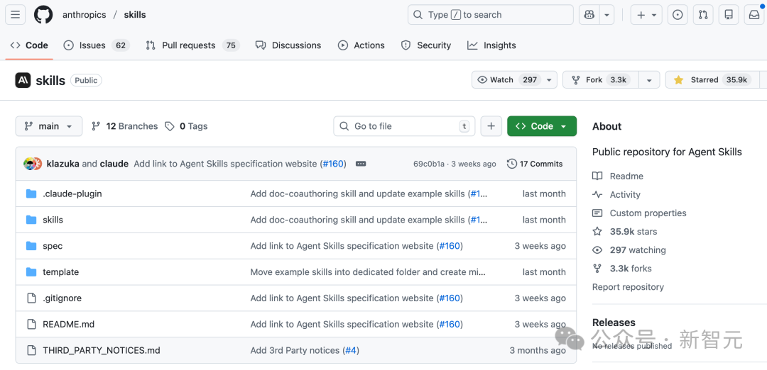The image size is (767, 370).
Task: Switch to the Pull requests tab
Action: coord(192,45)
